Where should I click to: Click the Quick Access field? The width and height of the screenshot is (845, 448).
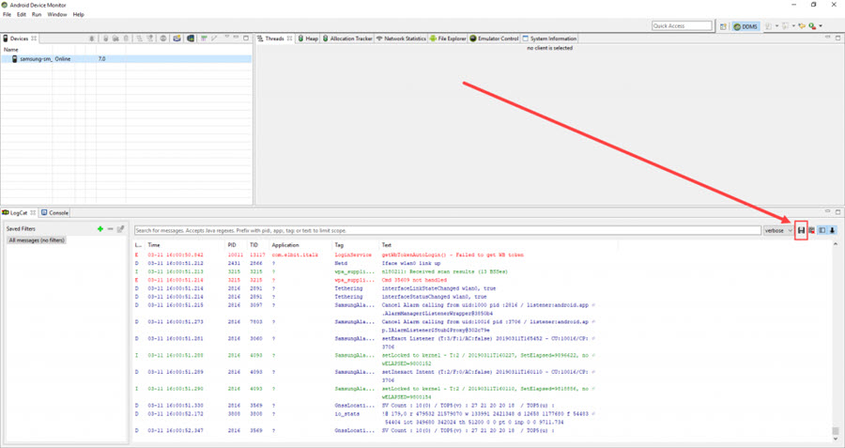coord(682,26)
